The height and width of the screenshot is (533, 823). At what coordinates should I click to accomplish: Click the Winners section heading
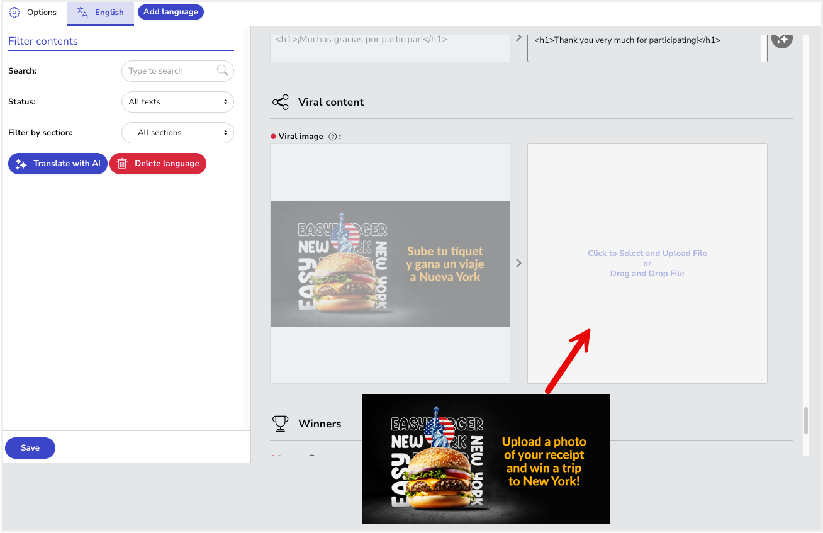tap(320, 424)
